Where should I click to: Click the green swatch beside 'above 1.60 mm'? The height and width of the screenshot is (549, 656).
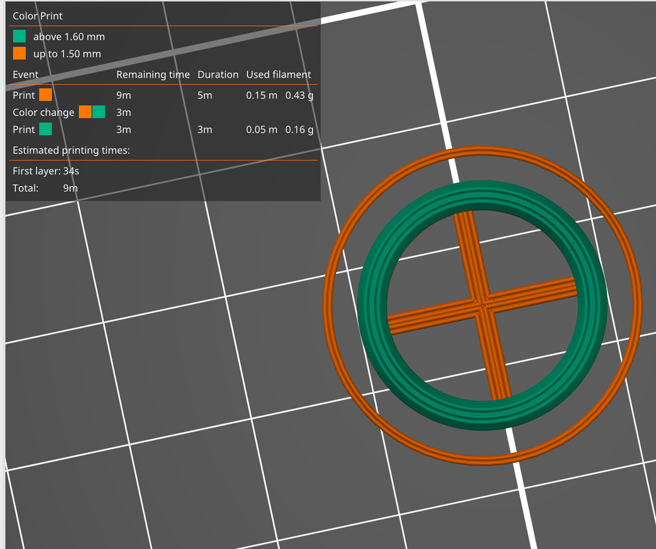tap(19, 36)
